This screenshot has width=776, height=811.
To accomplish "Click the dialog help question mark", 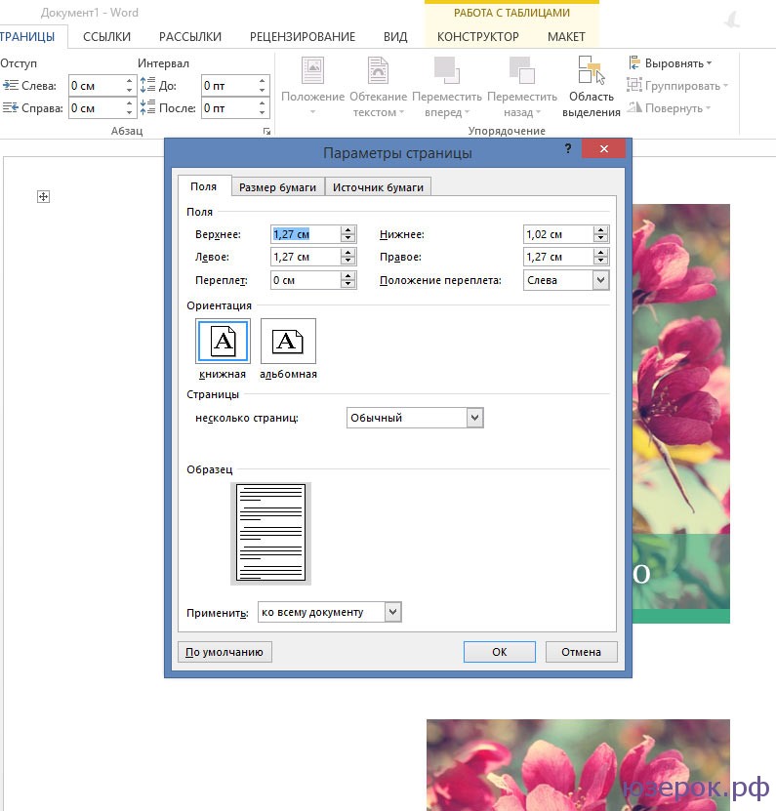I will [x=568, y=149].
